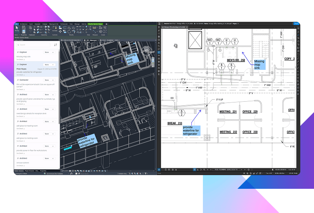The width and height of the screenshot is (314, 213).
Task: Switch to Properties bottom tab in Revit
Action: tap(43, 171)
